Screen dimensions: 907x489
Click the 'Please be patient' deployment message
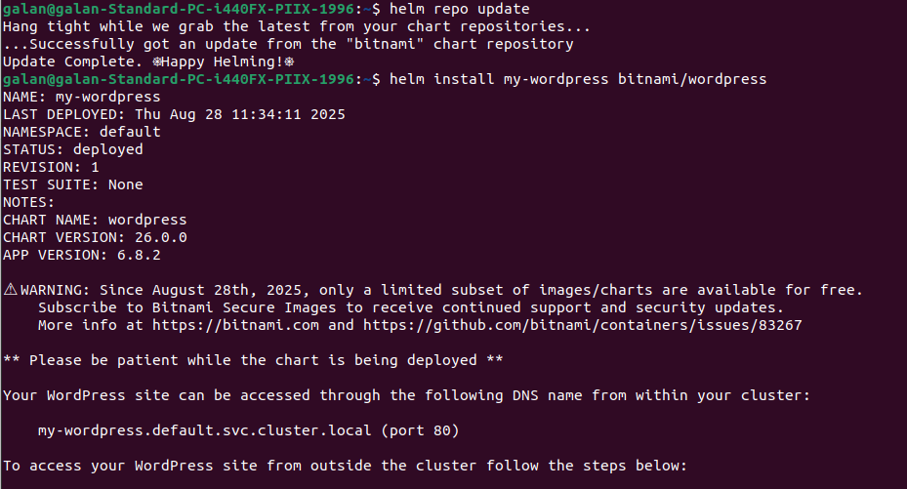point(253,360)
